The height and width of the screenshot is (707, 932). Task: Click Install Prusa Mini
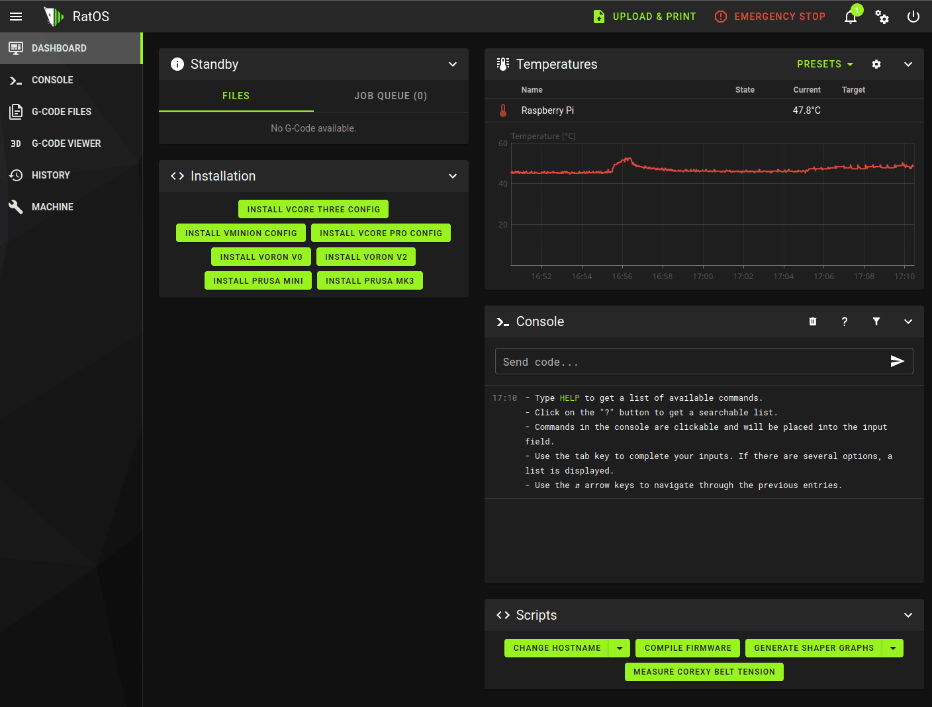click(x=258, y=280)
